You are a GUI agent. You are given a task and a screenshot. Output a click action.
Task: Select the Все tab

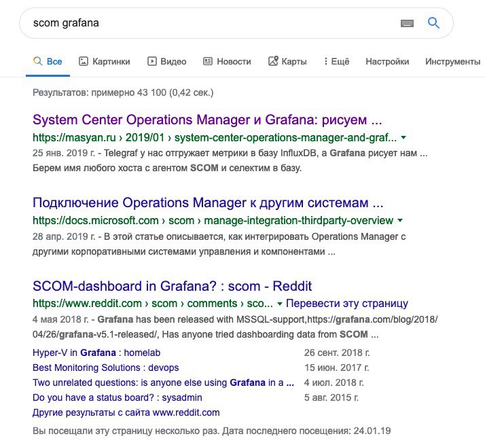[x=48, y=62]
